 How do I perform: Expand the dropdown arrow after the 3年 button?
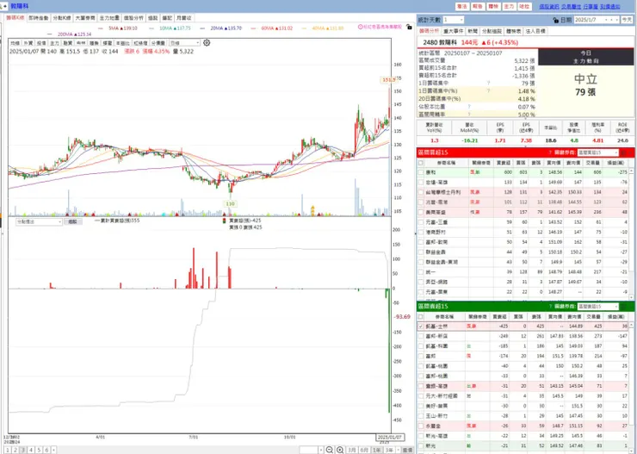click(398, 450)
